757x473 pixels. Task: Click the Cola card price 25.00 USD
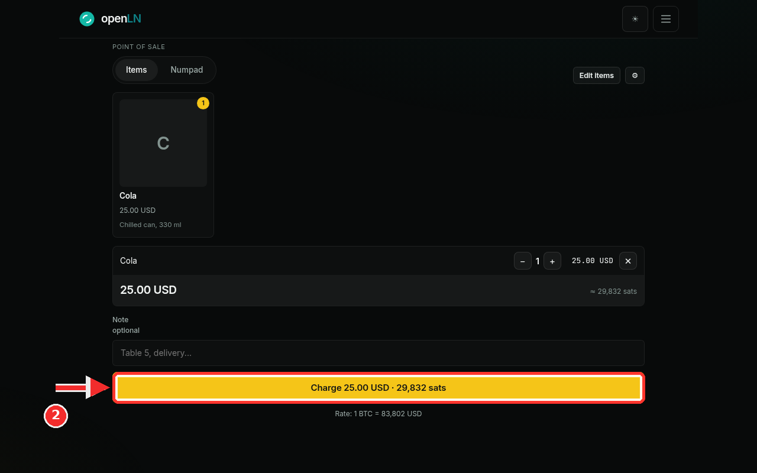[x=138, y=210]
